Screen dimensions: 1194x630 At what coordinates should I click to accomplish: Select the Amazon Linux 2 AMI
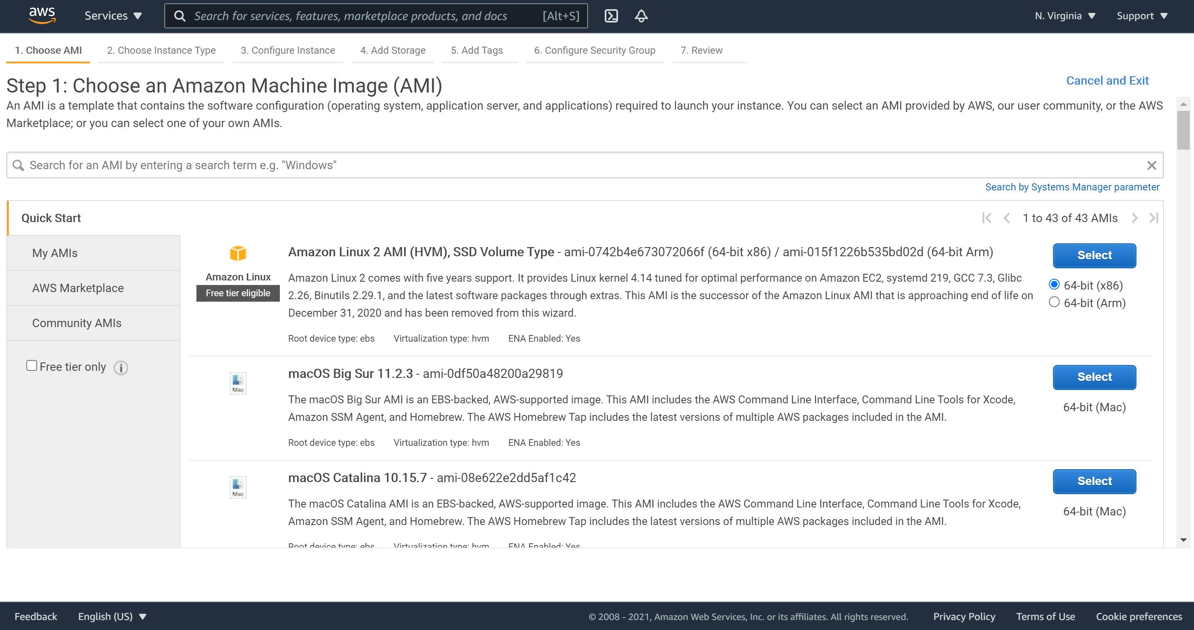coord(1094,255)
